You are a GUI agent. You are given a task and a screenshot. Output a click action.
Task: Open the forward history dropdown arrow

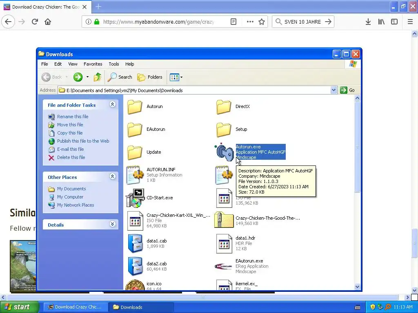[87, 77]
